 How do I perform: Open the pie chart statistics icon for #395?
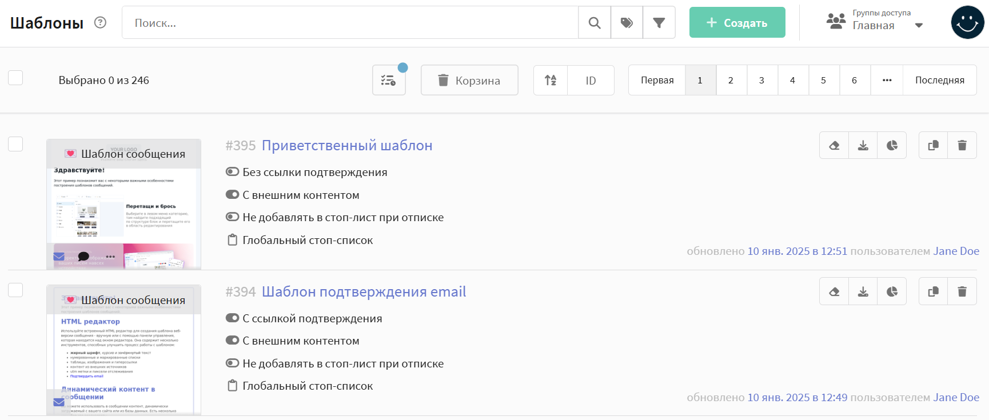892,145
